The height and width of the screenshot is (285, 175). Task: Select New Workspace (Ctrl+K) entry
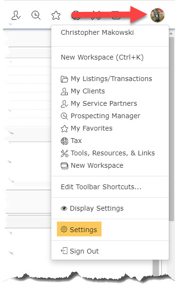click(102, 57)
